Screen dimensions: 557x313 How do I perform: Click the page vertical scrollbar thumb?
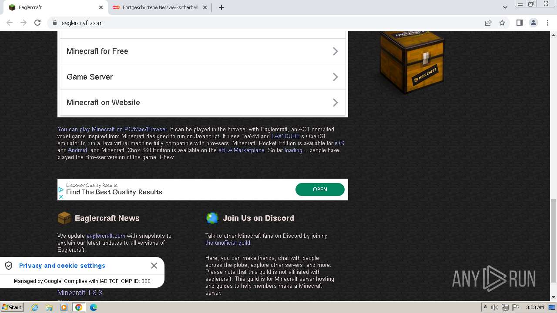(x=553, y=241)
